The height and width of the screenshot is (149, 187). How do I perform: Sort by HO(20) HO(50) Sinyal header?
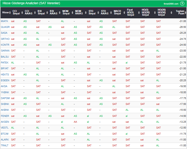click(x=161, y=12)
